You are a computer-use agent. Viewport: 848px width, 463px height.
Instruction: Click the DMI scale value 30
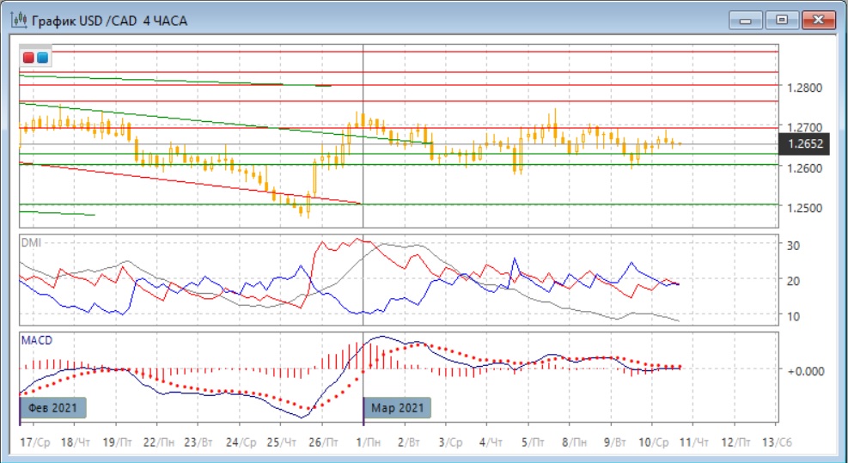[x=795, y=246]
